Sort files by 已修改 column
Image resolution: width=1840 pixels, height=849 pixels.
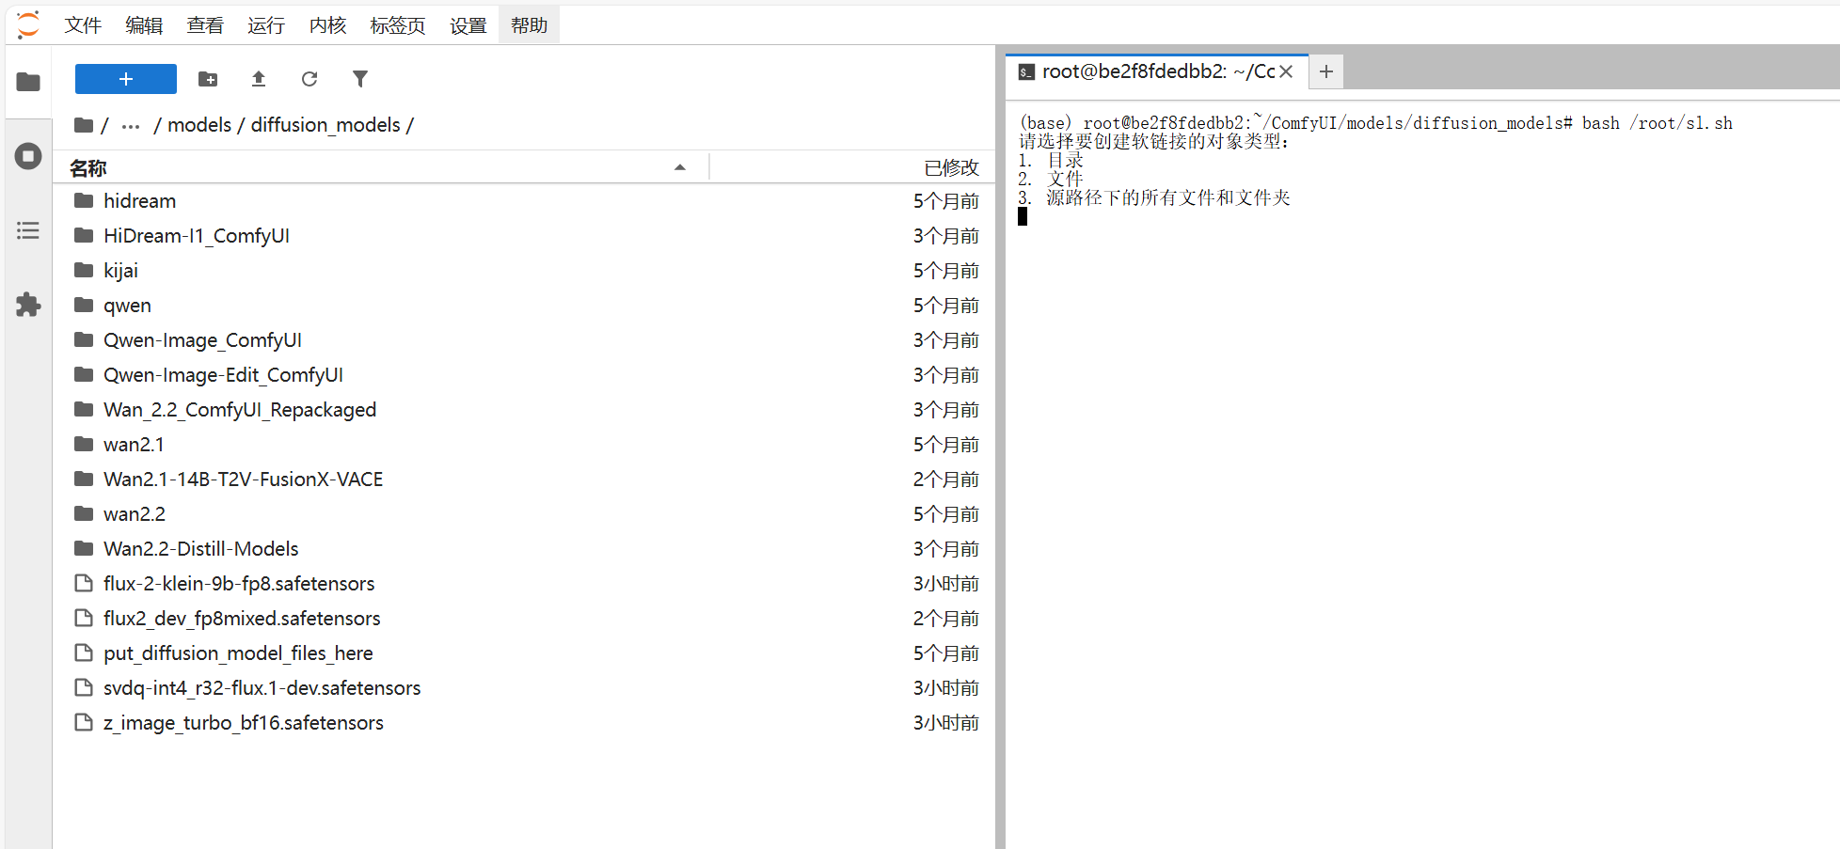point(950,167)
